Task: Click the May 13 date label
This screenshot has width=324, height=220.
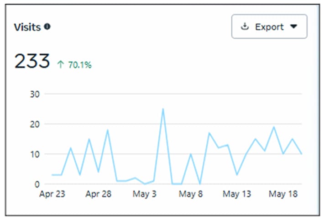Action: pyautogui.click(x=237, y=194)
